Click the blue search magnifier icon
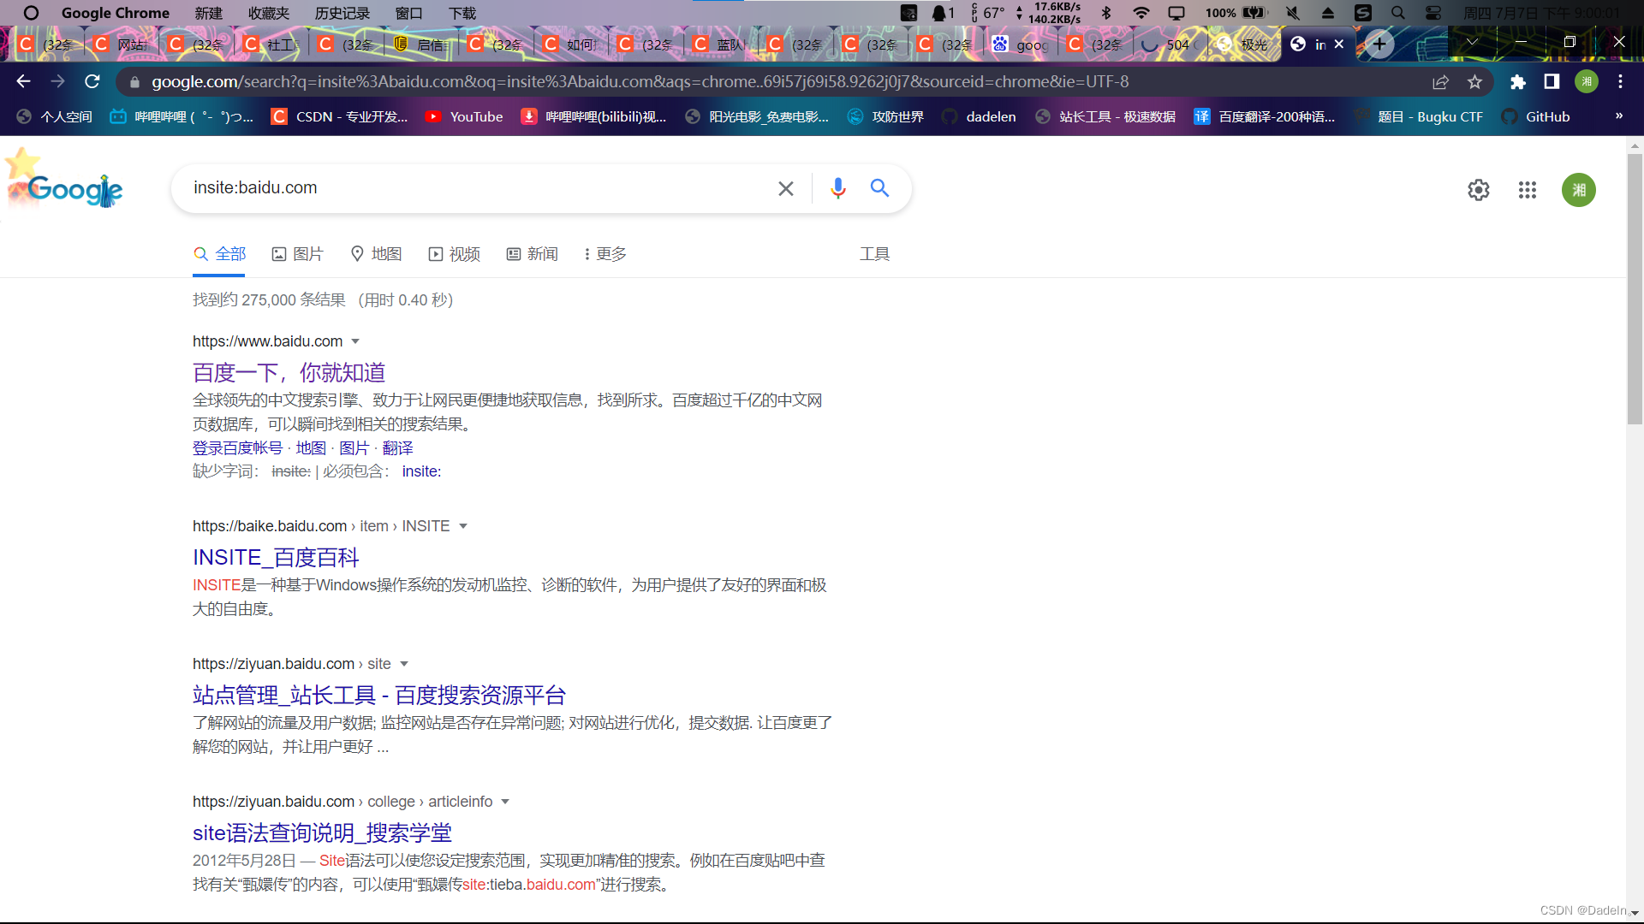This screenshot has width=1644, height=924. pyautogui.click(x=879, y=188)
